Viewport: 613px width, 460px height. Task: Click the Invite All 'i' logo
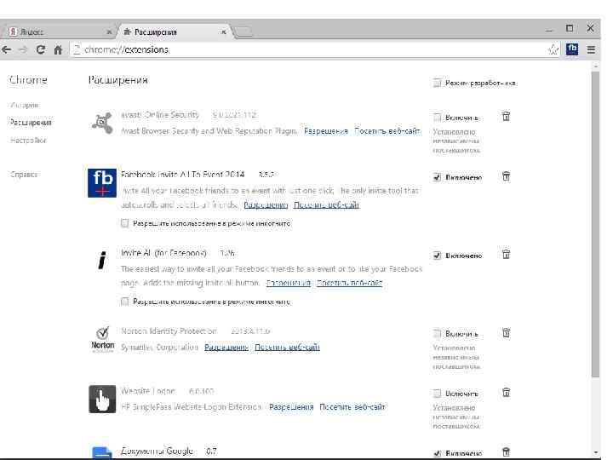point(102,261)
